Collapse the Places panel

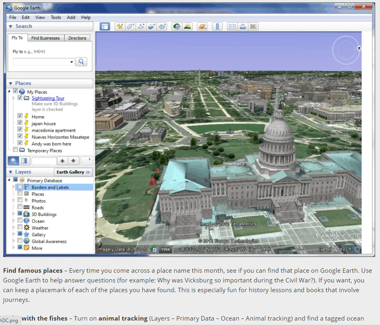click(11, 83)
